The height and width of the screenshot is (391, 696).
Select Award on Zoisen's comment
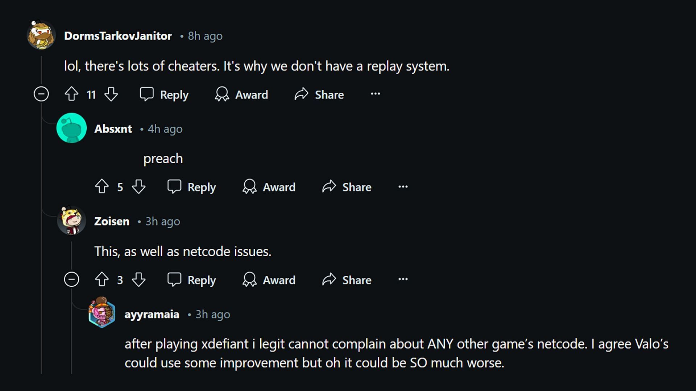[x=270, y=280]
